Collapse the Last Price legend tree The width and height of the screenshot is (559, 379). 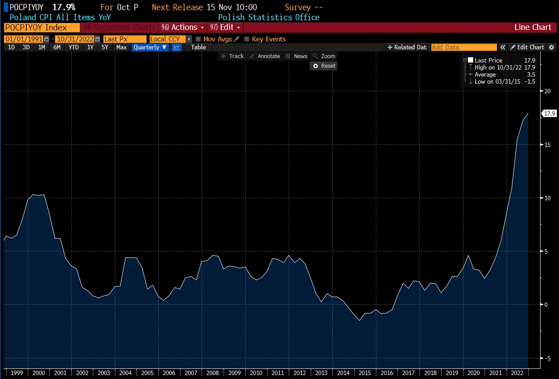pyautogui.click(x=465, y=60)
